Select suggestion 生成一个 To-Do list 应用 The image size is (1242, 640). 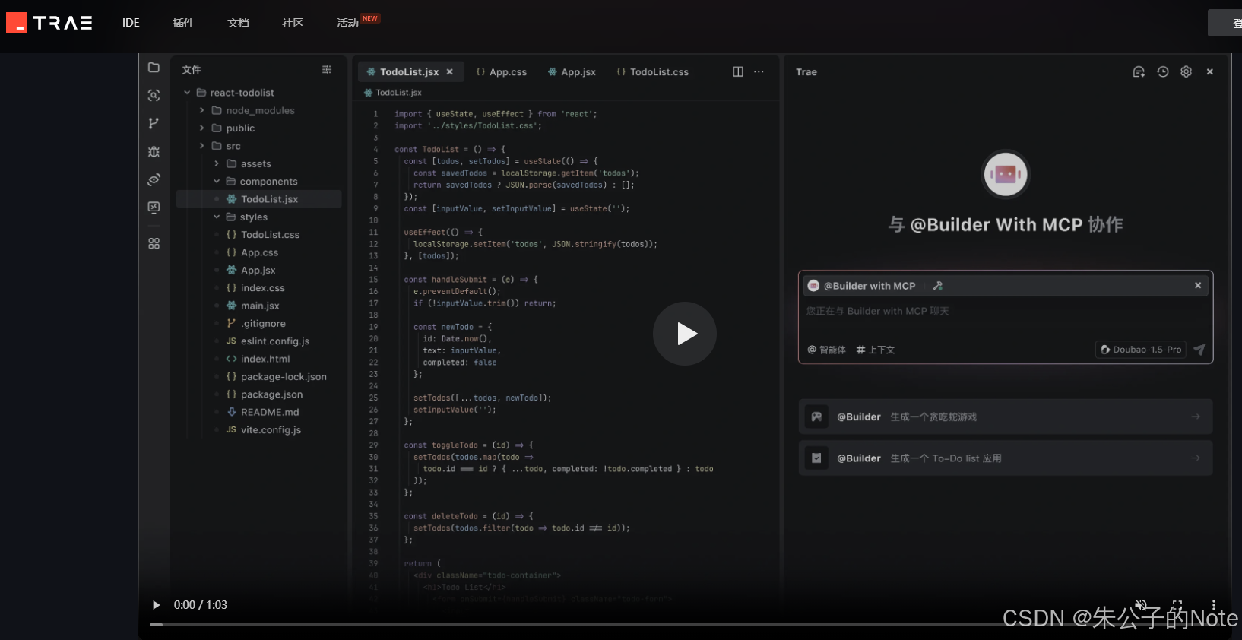tap(1005, 458)
